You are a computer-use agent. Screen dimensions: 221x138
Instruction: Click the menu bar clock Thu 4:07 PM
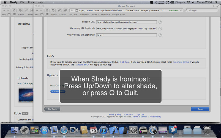204,2
